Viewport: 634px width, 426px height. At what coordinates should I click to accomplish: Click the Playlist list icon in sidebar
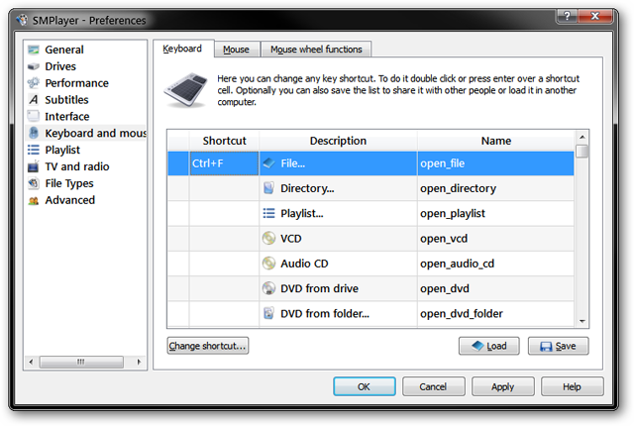34,150
